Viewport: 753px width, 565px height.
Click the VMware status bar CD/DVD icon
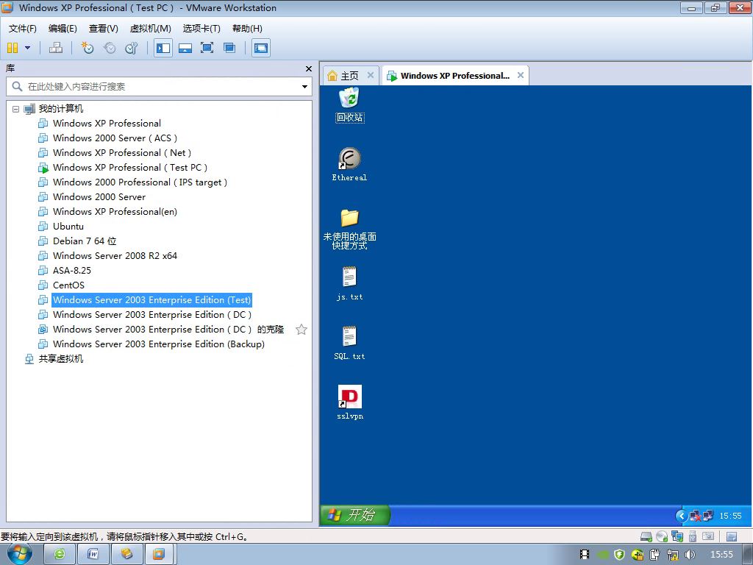(x=662, y=536)
